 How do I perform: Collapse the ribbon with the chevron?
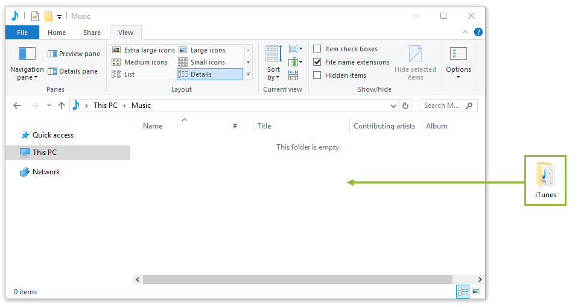pyautogui.click(x=465, y=33)
